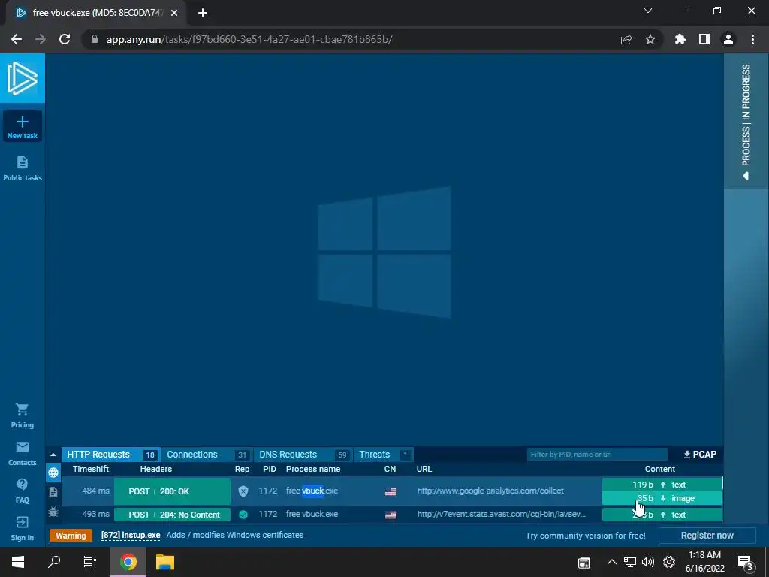Show hidden tray icons chevron
This screenshot has width=769, height=577.
click(611, 562)
